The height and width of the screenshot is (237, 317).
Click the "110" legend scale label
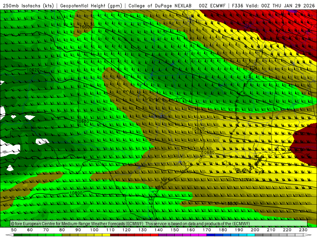tap(111, 230)
